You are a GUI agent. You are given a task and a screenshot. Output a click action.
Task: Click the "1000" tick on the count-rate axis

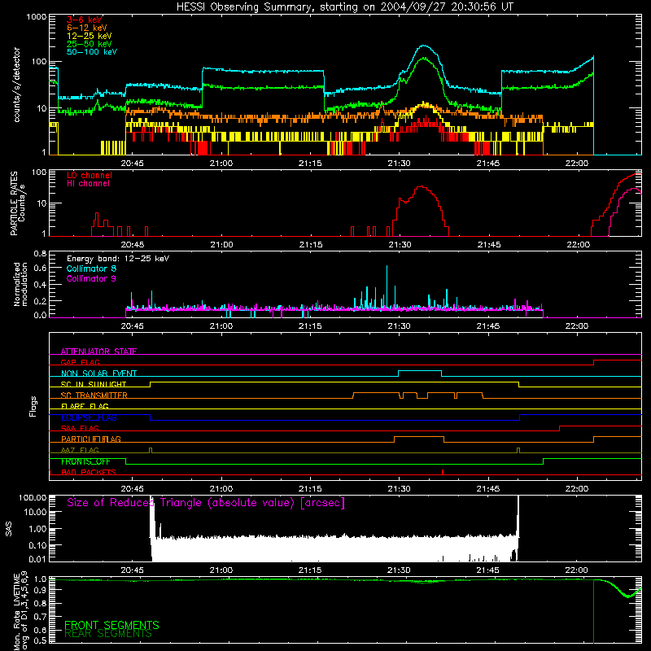[x=37, y=17]
